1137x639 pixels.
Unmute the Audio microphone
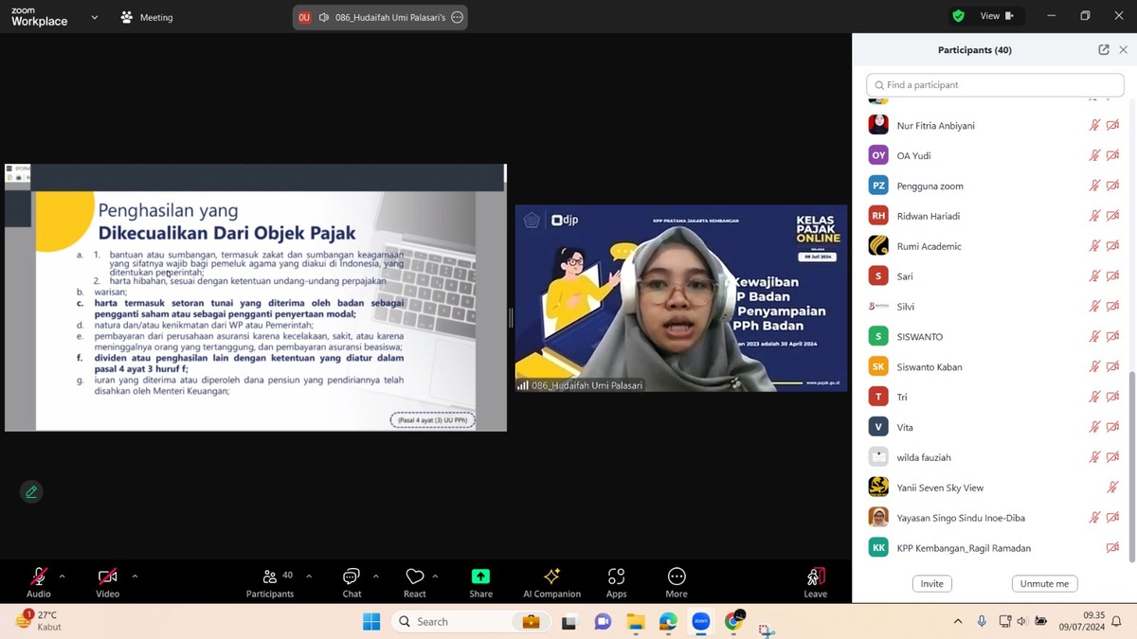(39, 577)
